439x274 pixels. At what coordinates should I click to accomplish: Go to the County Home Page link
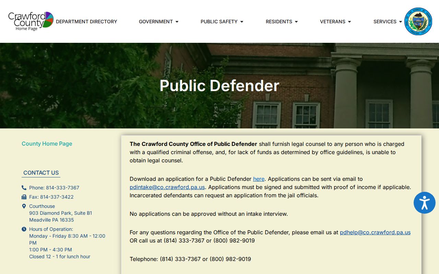pyautogui.click(x=47, y=144)
